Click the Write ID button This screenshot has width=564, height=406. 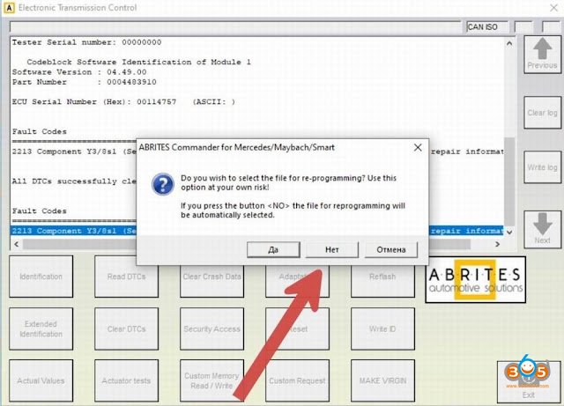(x=382, y=328)
